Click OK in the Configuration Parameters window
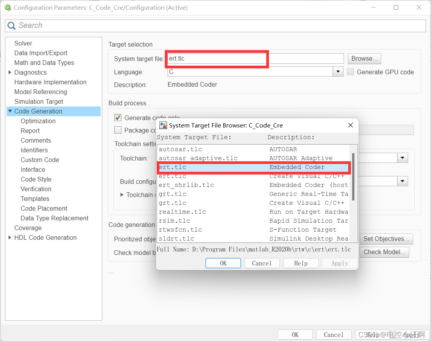This screenshot has height=342, width=431. pyautogui.click(x=295, y=335)
